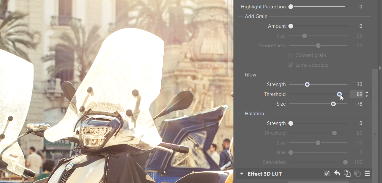The height and width of the screenshot is (183, 382).
Task: Click the Highlight Protection slider handle
Action: pyautogui.click(x=291, y=7)
